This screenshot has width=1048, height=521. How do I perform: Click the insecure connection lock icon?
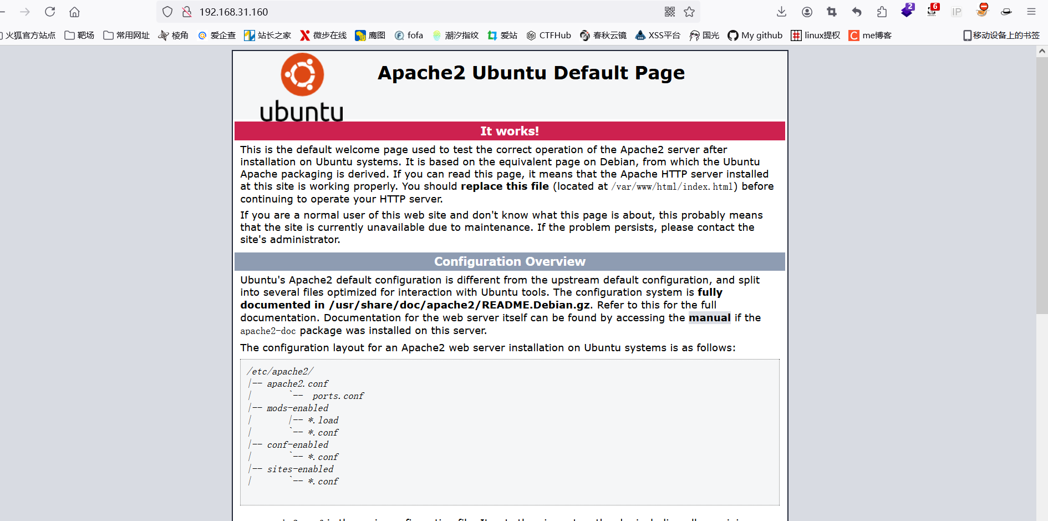click(x=187, y=12)
